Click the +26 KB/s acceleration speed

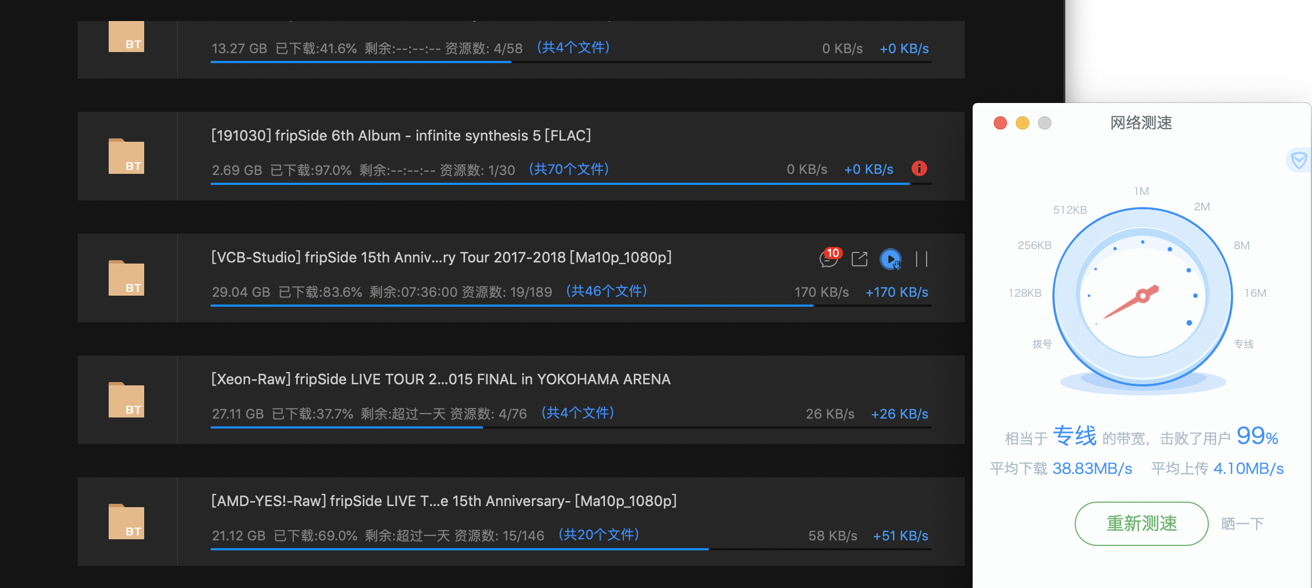pyautogui.click(x=899, y=414)
